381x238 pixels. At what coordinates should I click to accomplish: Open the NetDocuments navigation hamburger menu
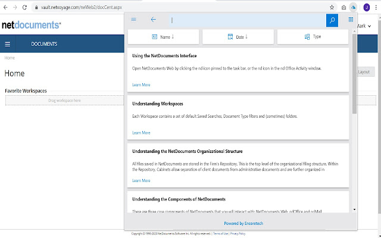[8, 44]
